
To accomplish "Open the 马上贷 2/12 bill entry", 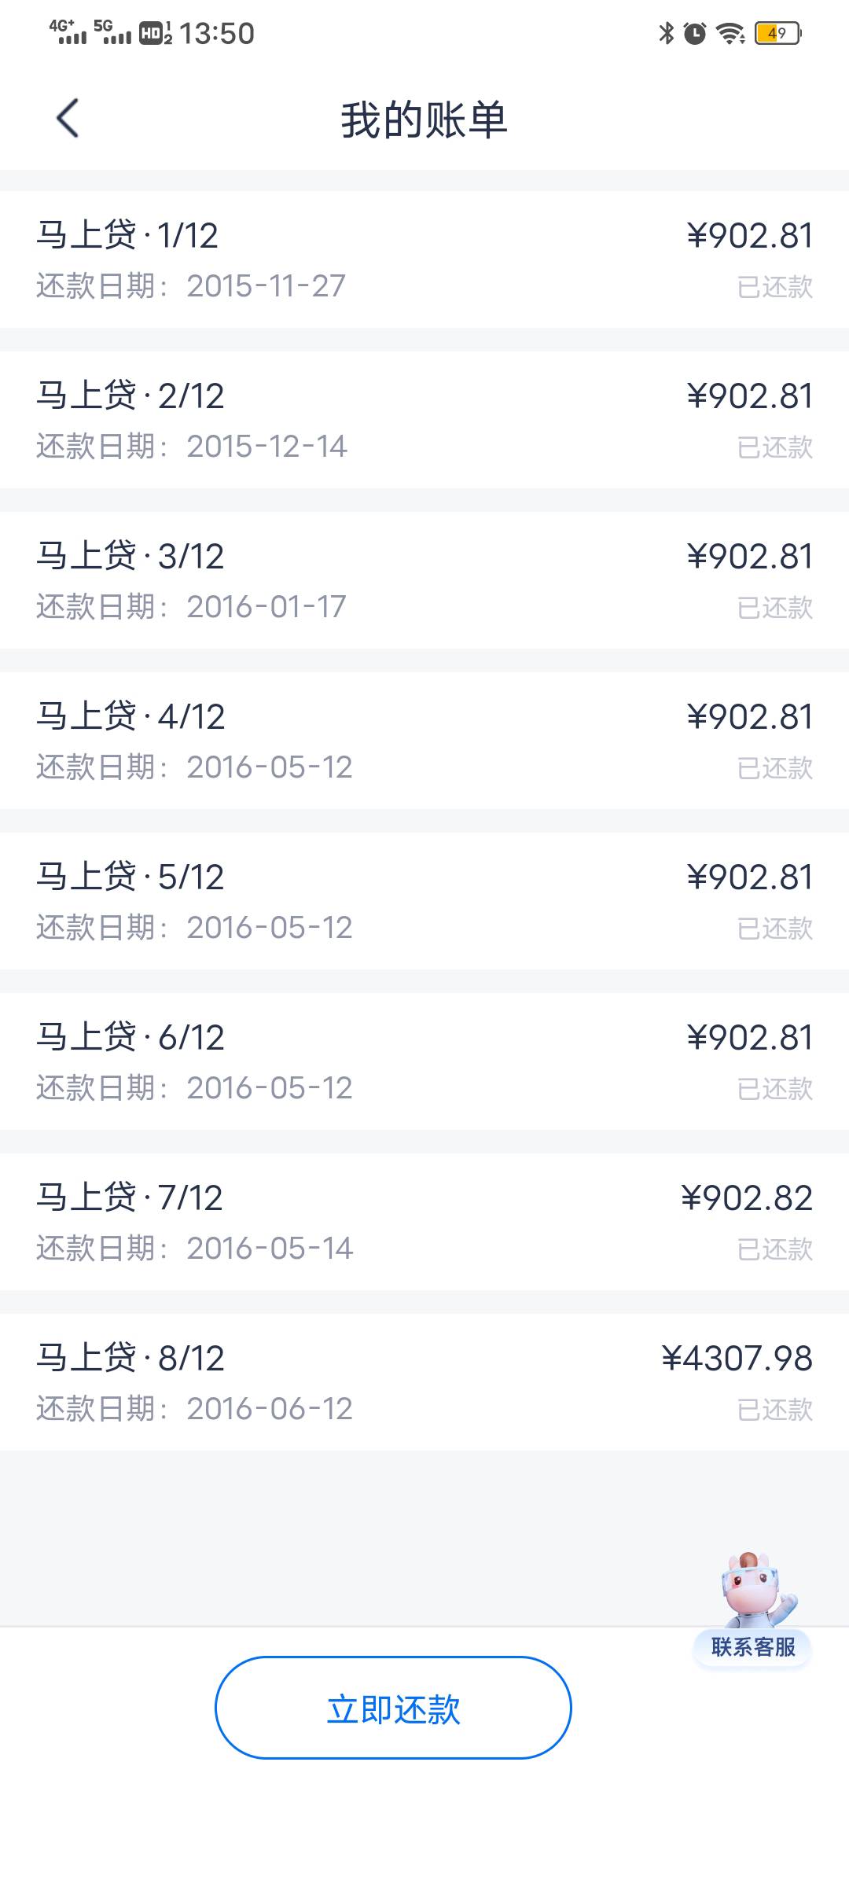I will tap(424, 420).
